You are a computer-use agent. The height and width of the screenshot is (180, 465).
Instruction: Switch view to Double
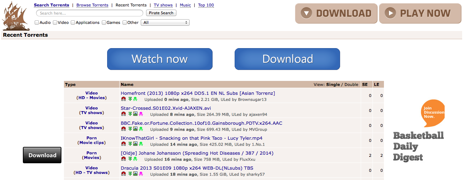point(351,84)
